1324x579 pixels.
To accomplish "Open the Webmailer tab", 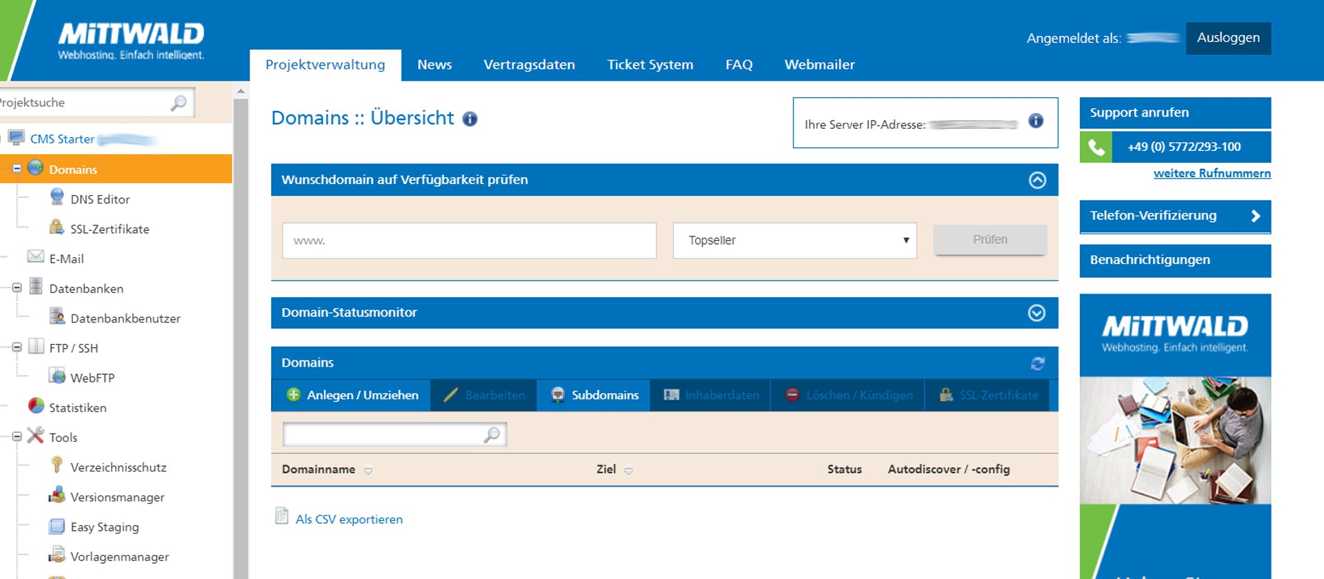I will (x=819, y=65).
